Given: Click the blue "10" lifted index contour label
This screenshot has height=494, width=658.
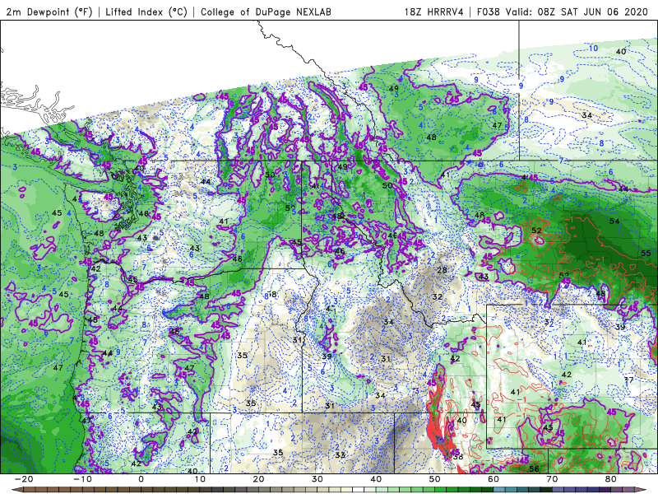Looking at the screenshot, I should 593,49.
